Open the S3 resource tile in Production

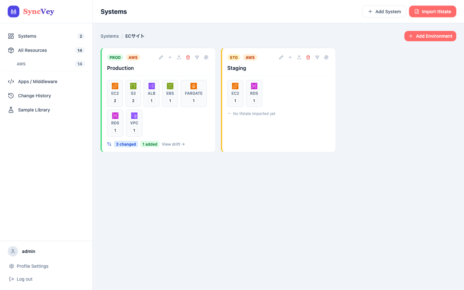click(x=133, y=93)
